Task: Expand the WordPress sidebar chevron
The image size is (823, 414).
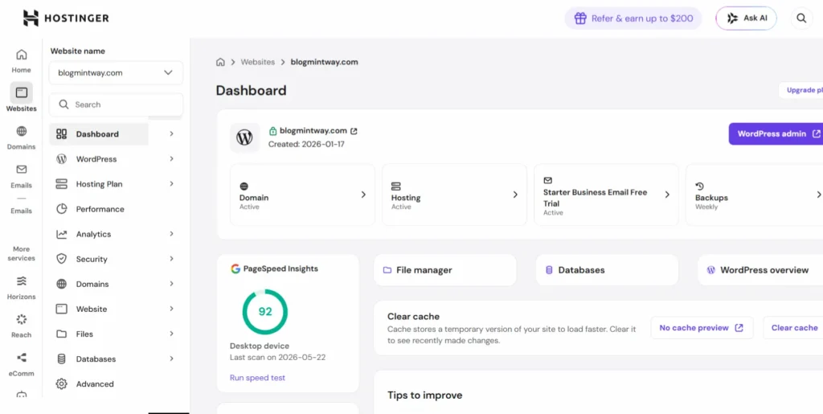Action: (x=172, y=158)
